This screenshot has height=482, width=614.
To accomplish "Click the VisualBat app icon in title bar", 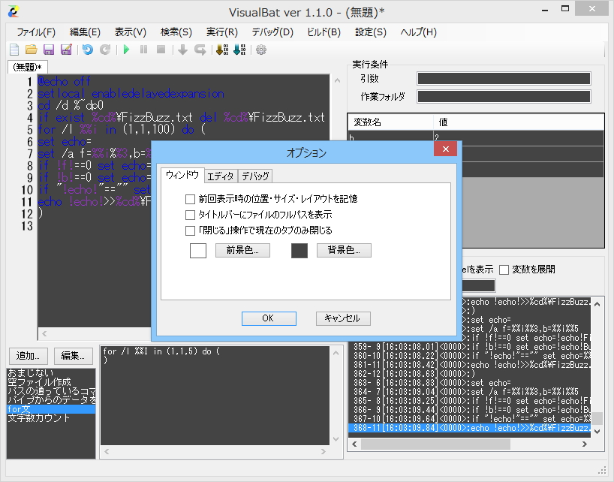I will pyautogui.click(x=14, y=12).
